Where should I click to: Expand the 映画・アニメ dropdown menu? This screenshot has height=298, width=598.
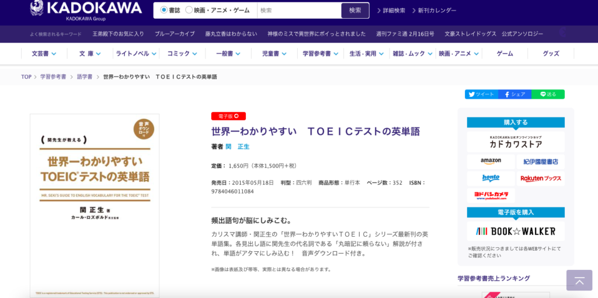(459, 54)
